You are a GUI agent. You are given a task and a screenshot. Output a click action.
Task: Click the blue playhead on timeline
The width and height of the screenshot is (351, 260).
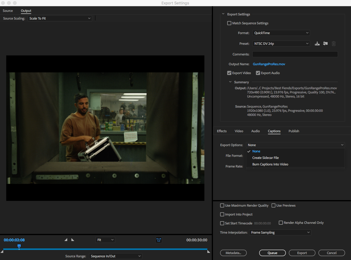click(19, 246)
